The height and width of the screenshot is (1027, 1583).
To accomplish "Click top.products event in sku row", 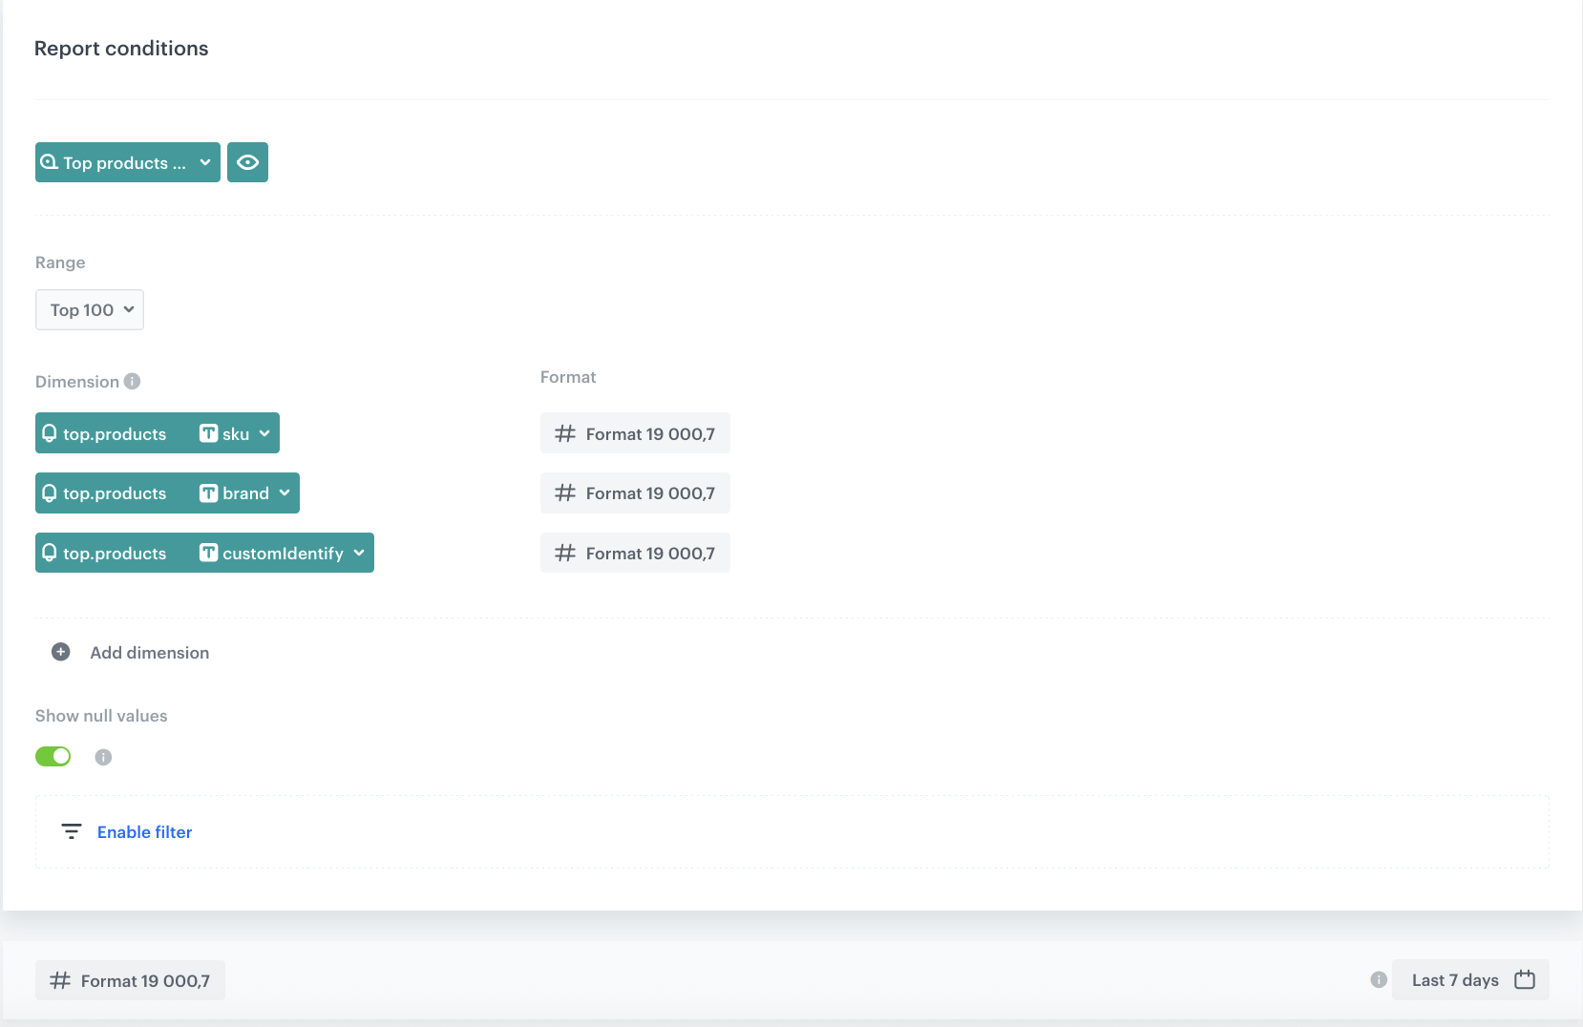I will [x=105, y=433].
